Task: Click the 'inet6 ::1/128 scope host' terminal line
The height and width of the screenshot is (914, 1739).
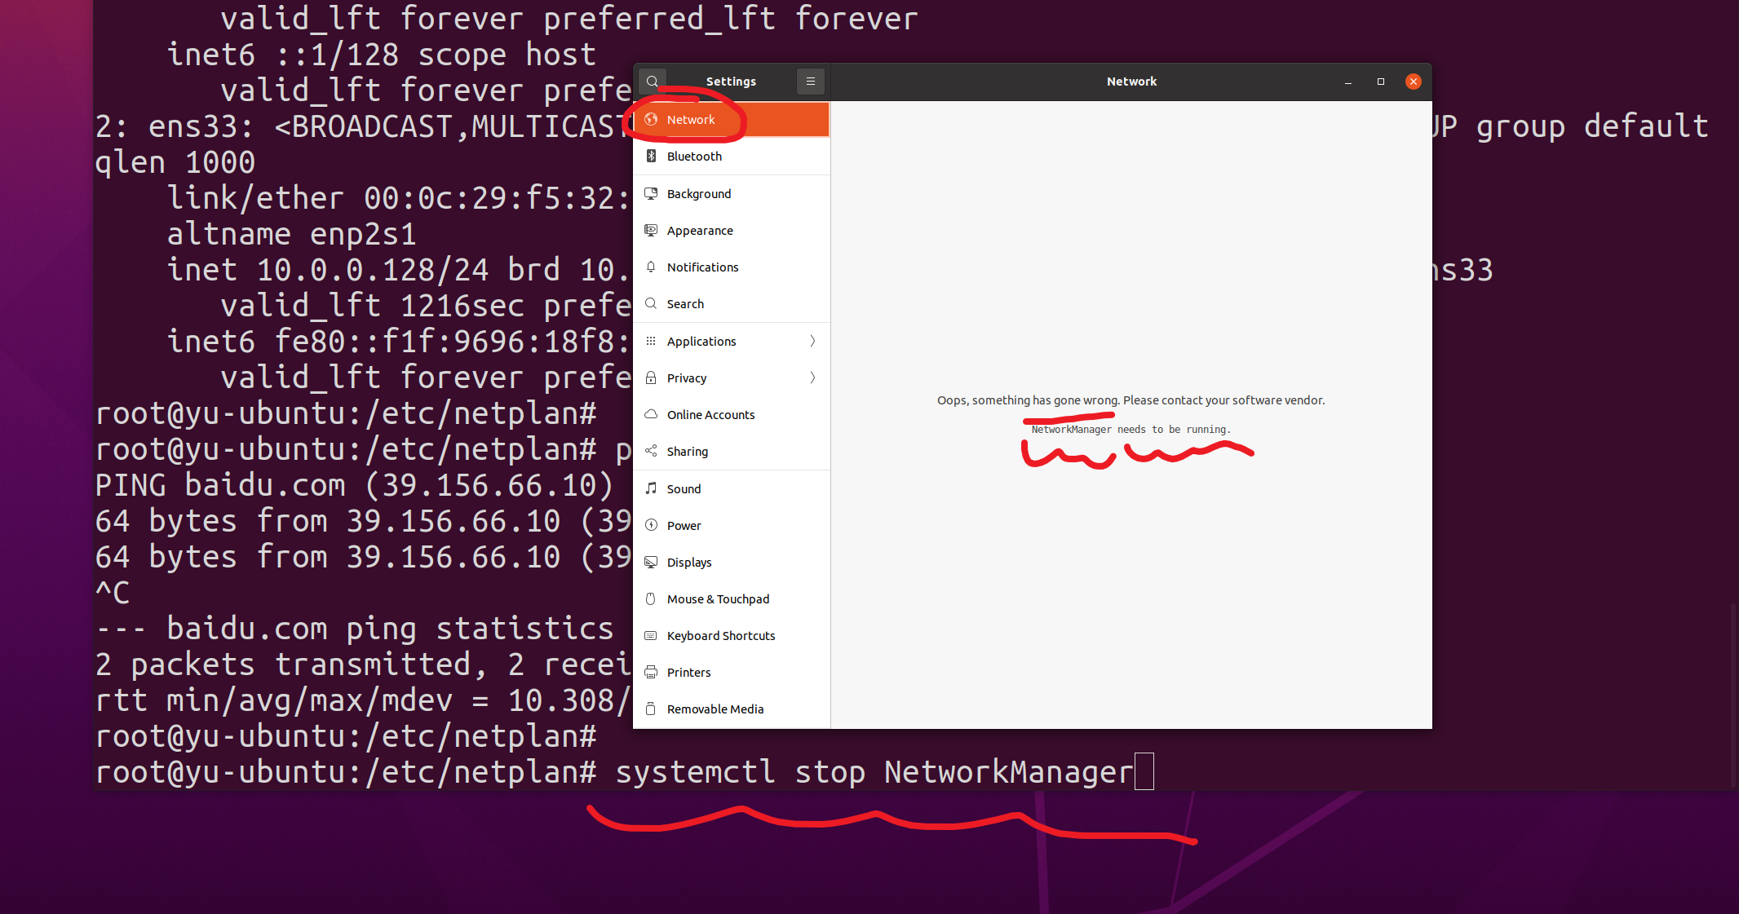Action: (x=381, y=55)
